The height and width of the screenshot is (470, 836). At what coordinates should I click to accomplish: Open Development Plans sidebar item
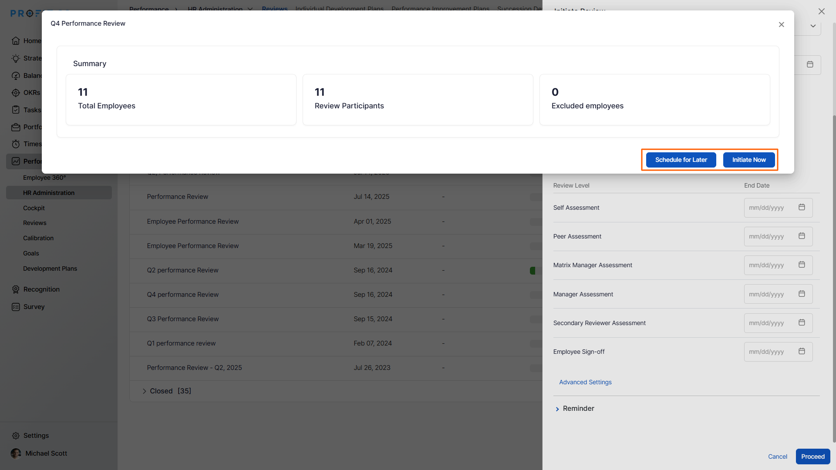[50, 269]
